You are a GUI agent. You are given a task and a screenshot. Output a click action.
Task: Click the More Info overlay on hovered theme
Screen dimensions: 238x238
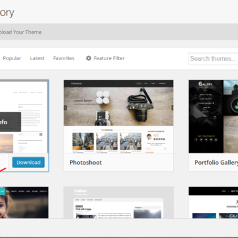(x=11, y=122)
